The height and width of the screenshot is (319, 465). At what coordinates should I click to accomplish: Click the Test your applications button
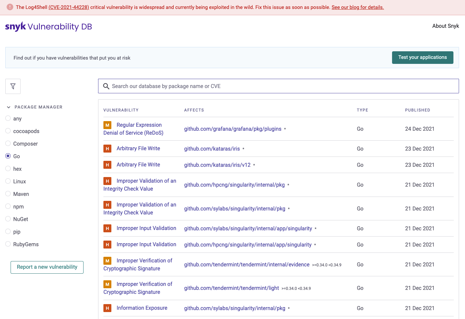[423, 58]
